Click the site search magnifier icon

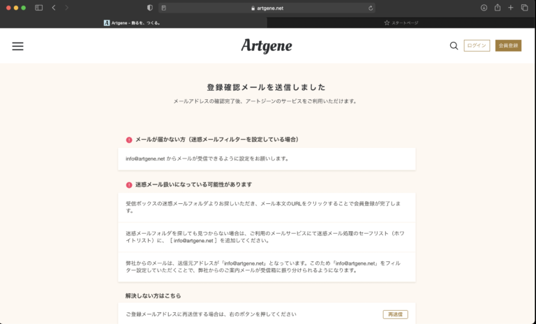454,46
